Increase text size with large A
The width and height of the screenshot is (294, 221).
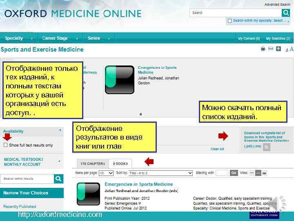(292, 49)
